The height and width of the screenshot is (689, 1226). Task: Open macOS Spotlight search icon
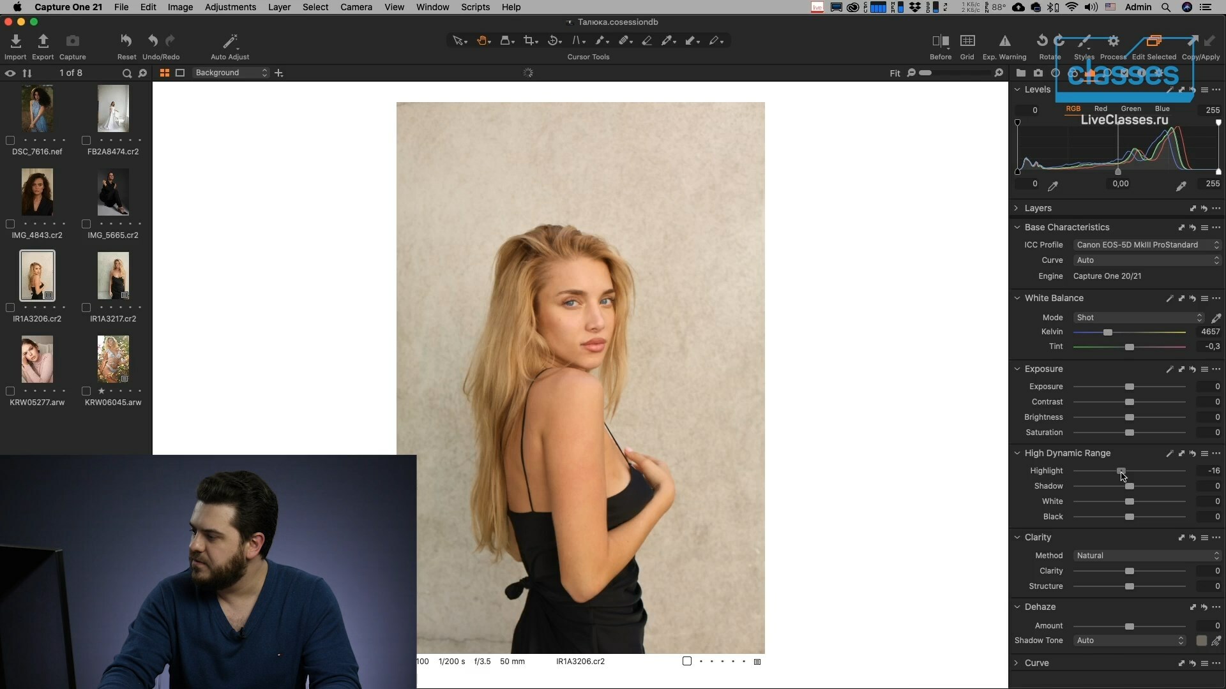point(1166,7)
